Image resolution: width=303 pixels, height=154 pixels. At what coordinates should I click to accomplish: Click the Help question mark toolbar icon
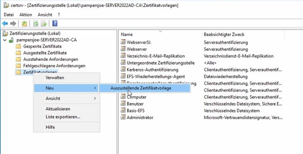tap(55, 23)
